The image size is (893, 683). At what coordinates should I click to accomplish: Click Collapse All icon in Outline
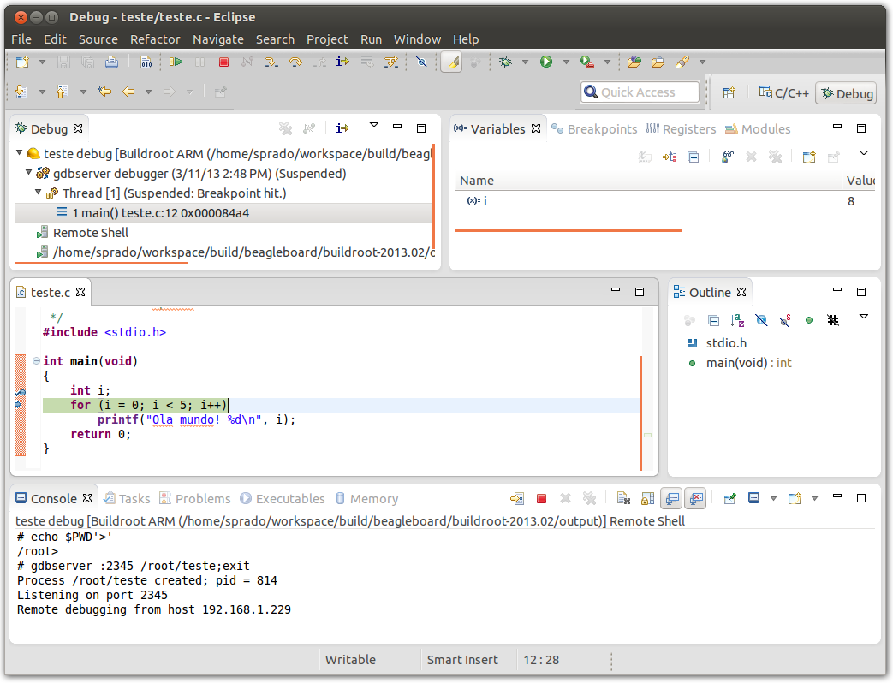point(713,320)
